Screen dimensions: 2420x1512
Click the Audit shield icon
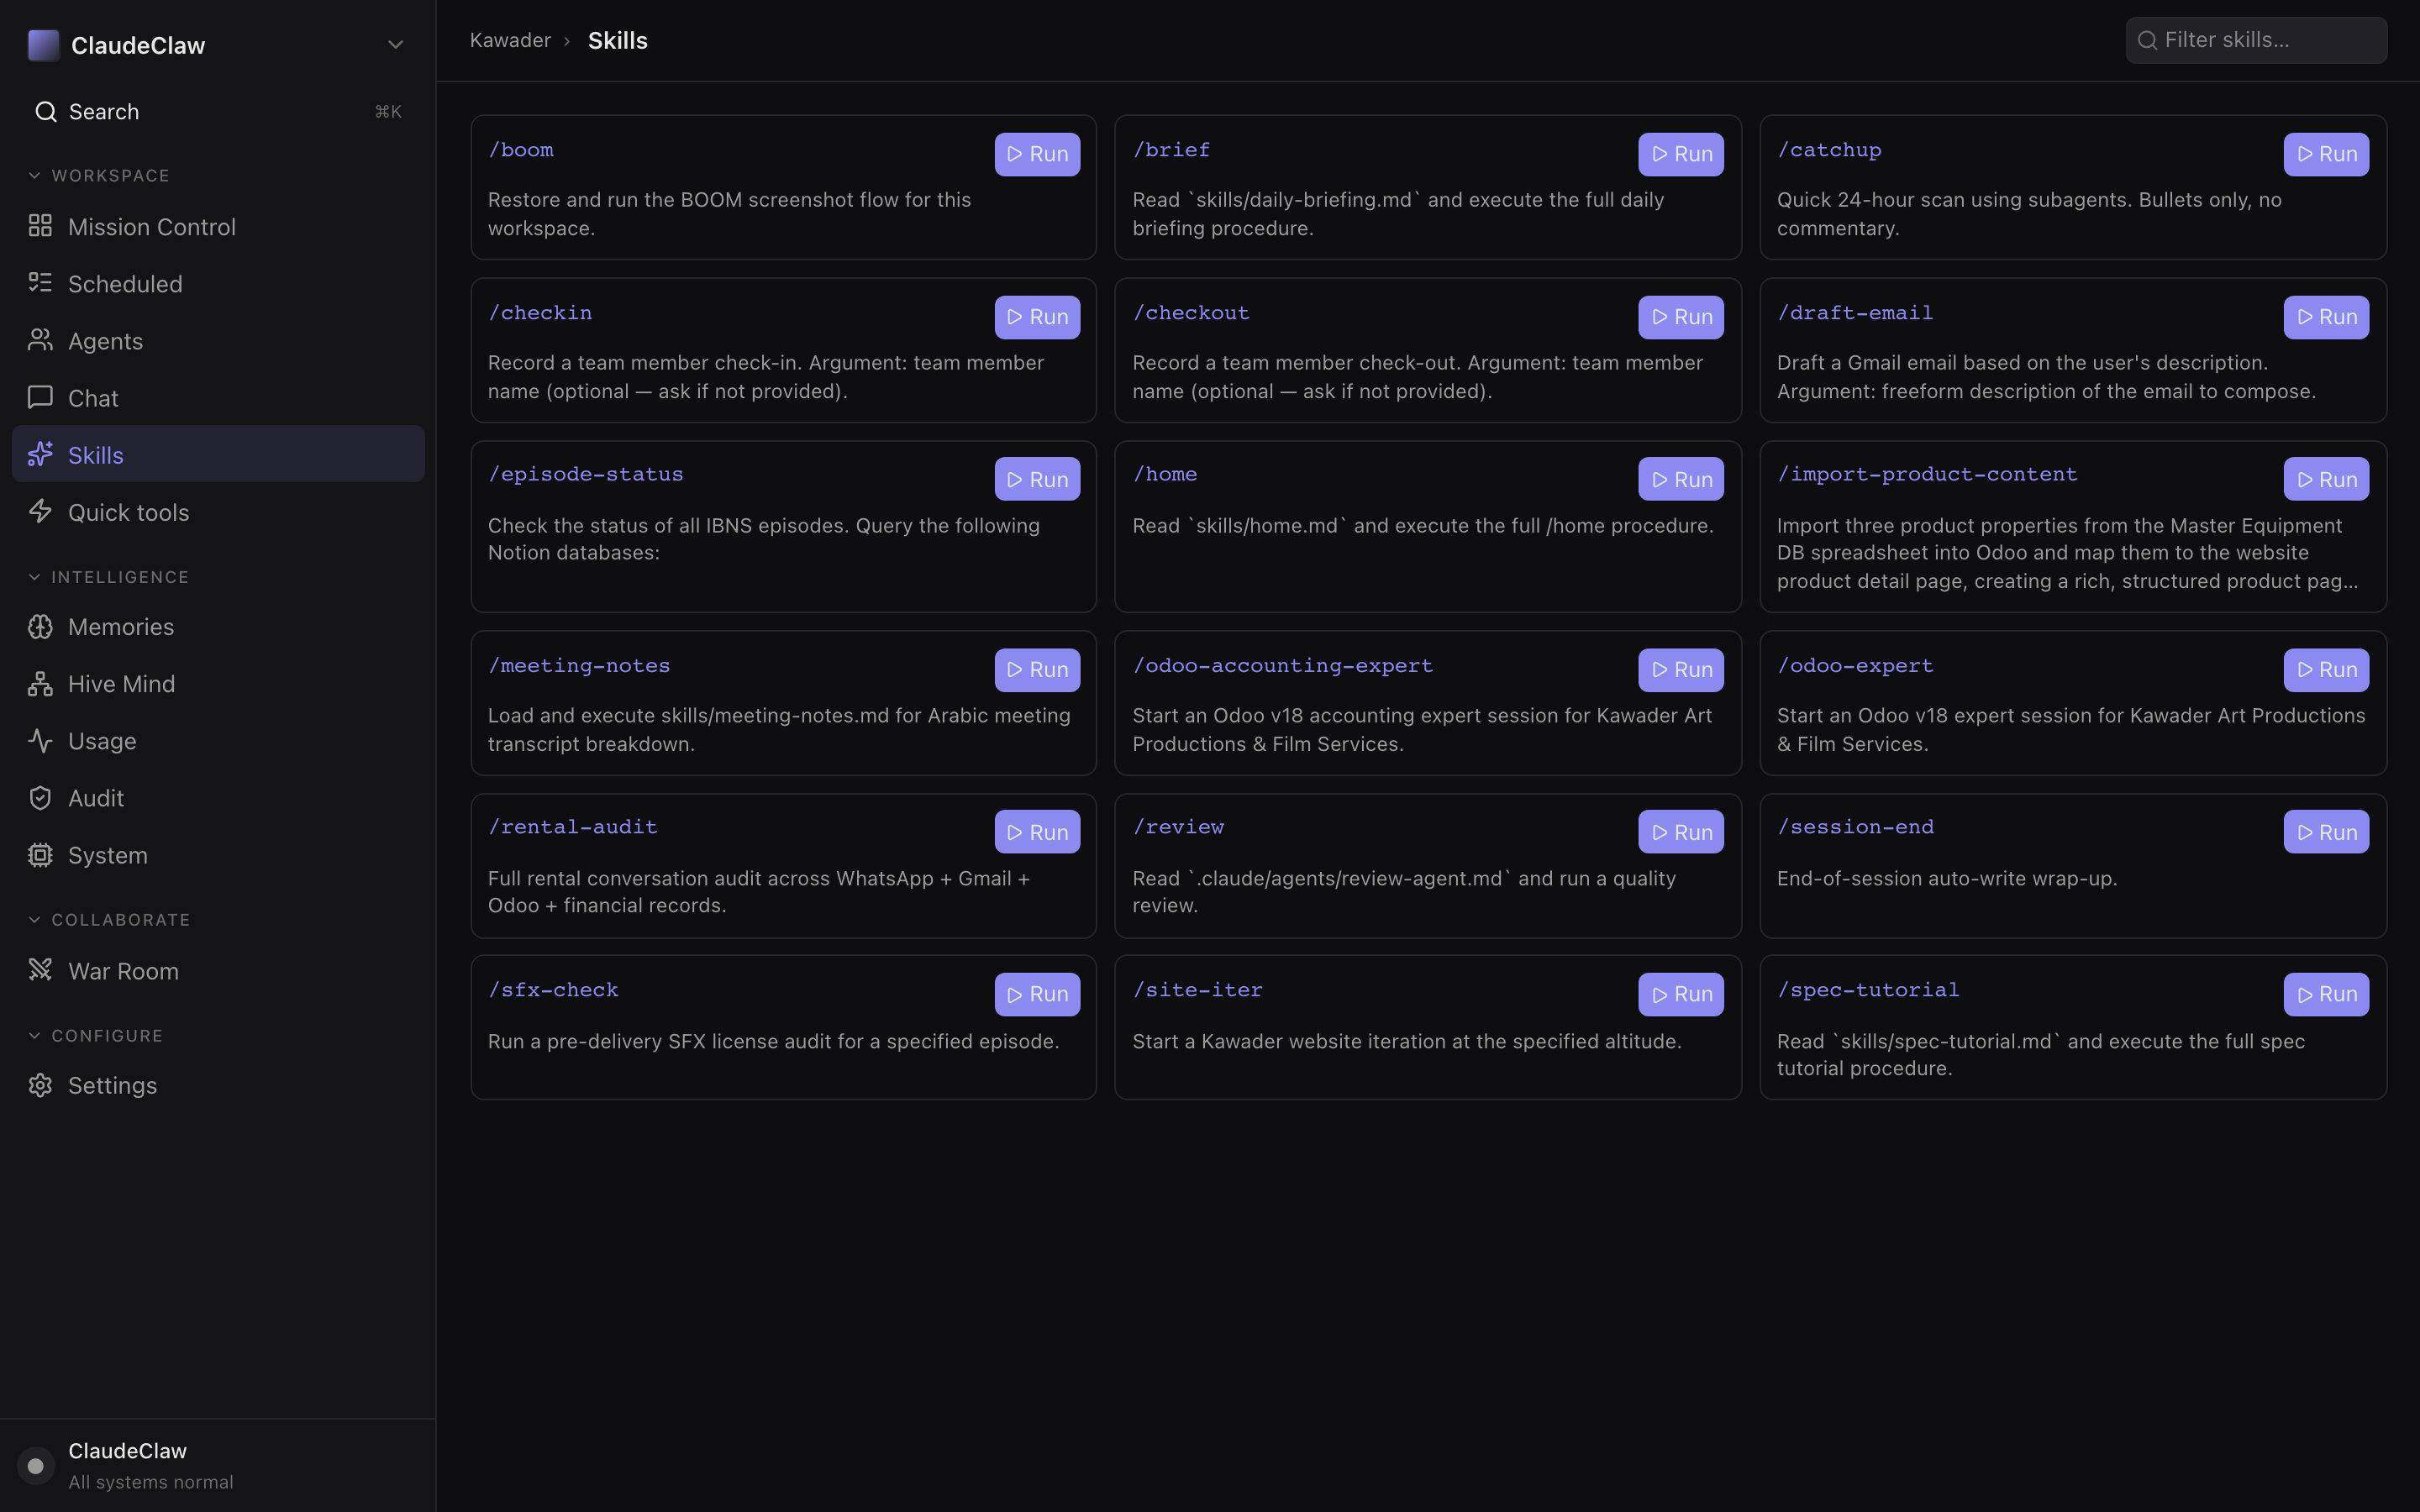40,797
